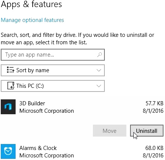Click the Apps & features heading
165x160 pixels.
pos(31,4)
